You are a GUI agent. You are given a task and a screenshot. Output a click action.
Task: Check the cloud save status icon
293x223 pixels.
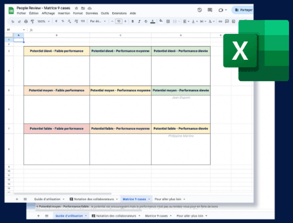point(90,8)
